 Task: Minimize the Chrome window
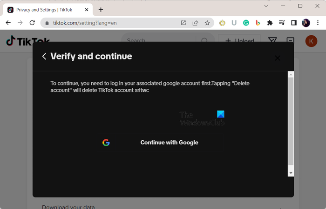(283, 6)
